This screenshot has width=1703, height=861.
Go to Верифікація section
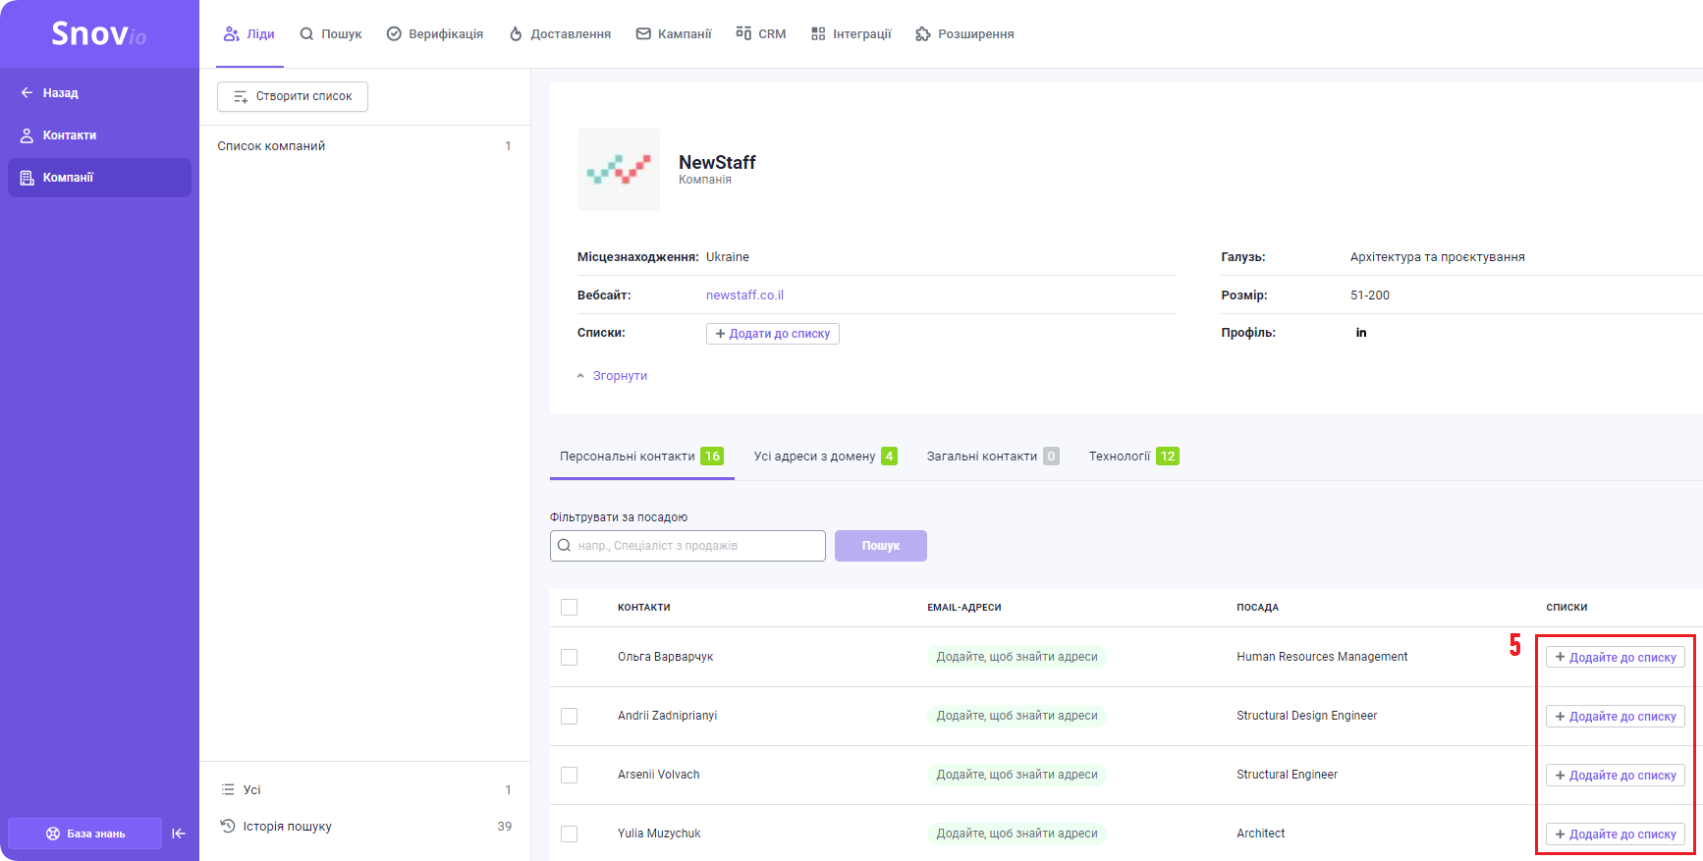pyautogui.click(x=435, y=33)
